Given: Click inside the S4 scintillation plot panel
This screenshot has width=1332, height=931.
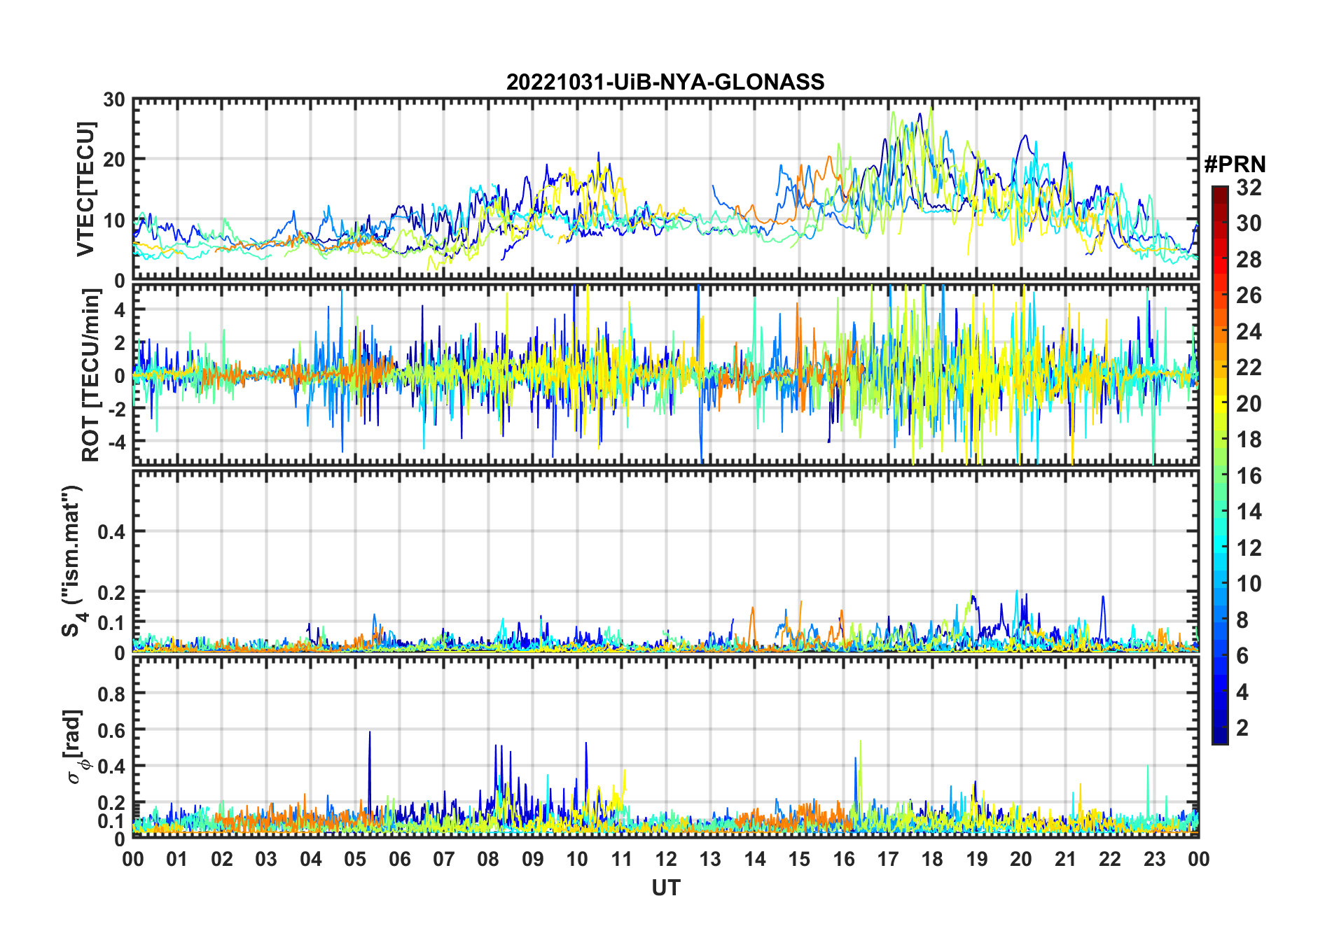Looking at the screenshot, I should 666,561.
